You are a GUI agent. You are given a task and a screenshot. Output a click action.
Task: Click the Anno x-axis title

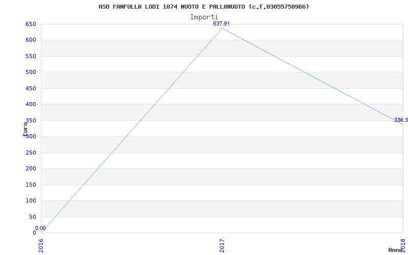395,250
